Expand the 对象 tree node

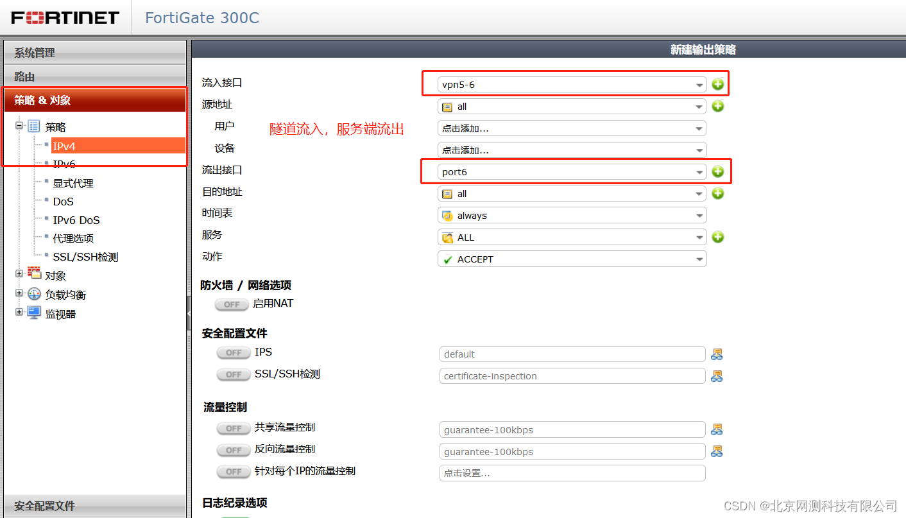[x=19, y=274]
